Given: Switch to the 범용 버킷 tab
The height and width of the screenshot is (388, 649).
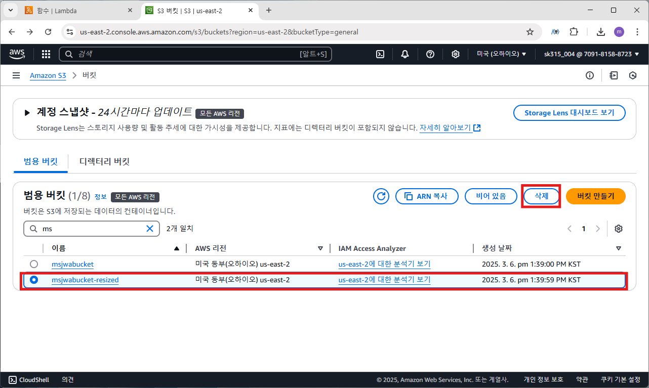Looking at the screenshot, I should [x=40, y=162].
